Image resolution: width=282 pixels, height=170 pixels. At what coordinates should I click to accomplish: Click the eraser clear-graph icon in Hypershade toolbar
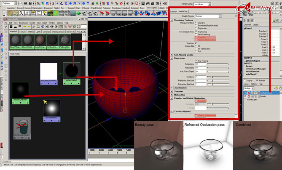coord(34,27)
